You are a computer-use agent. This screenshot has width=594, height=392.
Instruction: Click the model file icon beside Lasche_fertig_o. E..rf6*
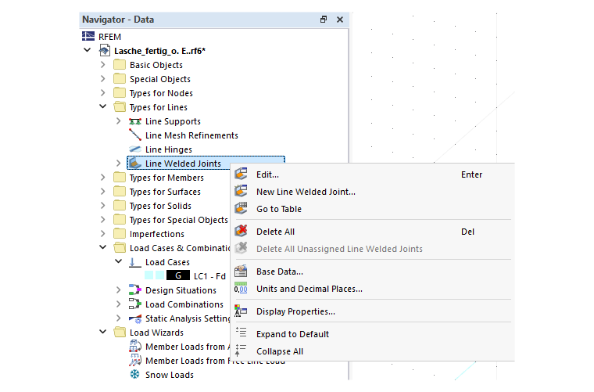coord(105,50)
